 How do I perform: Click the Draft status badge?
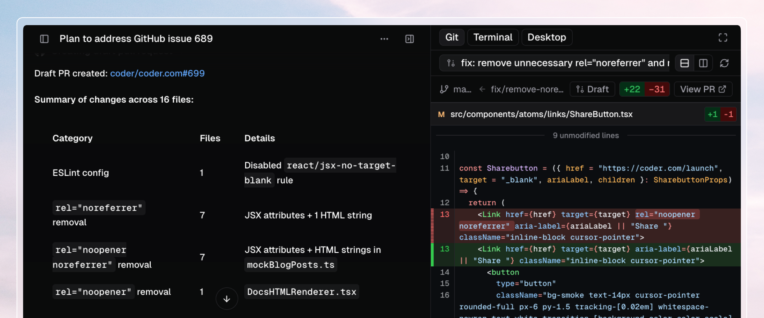[x=592, y=89]
